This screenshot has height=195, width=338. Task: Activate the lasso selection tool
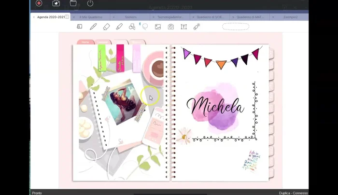145,27
